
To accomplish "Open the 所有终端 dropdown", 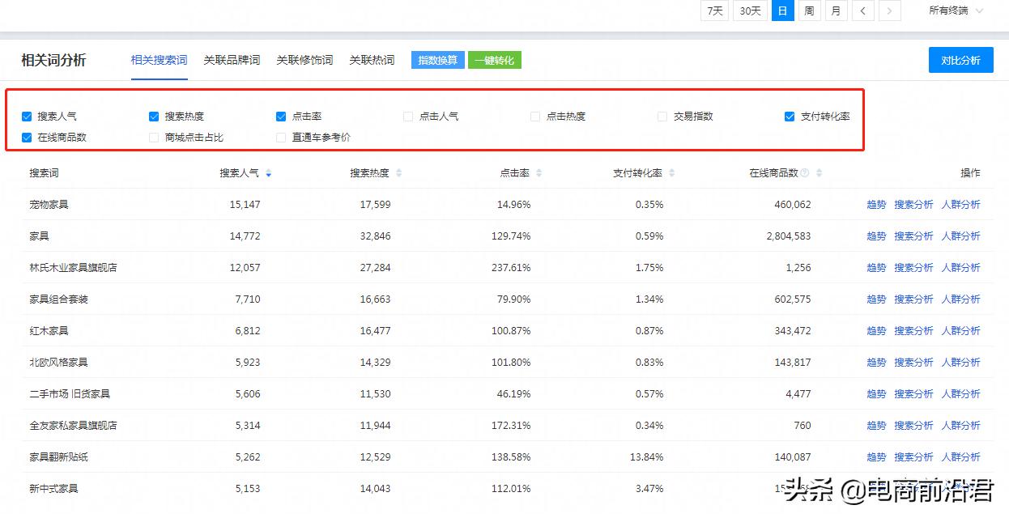I will (x=956, y=11).
